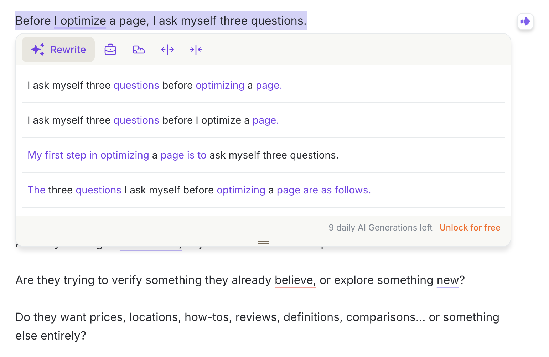Click the purple fast-forward arrow button
Image resolution: width=549 pixels, height=357 pixels.
click(525, 21)
